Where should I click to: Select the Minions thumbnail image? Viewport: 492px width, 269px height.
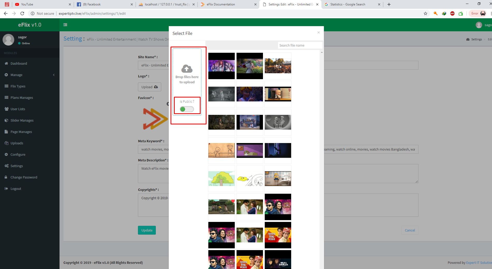[x=278, y=178]
